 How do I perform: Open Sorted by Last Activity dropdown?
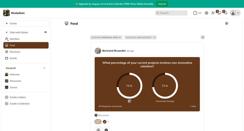140,37
